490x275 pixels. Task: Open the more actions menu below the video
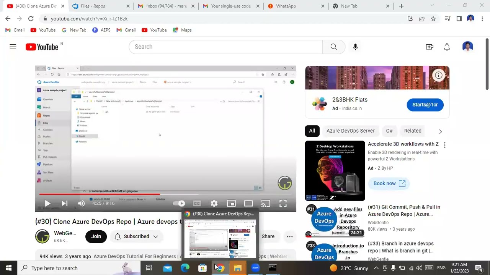click(x=290, y=236)
